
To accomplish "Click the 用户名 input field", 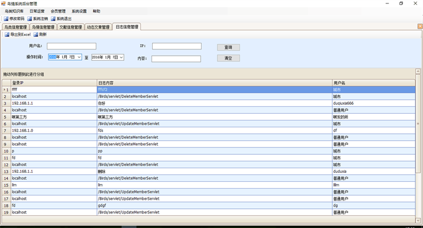I will click(x=72, y=46).
